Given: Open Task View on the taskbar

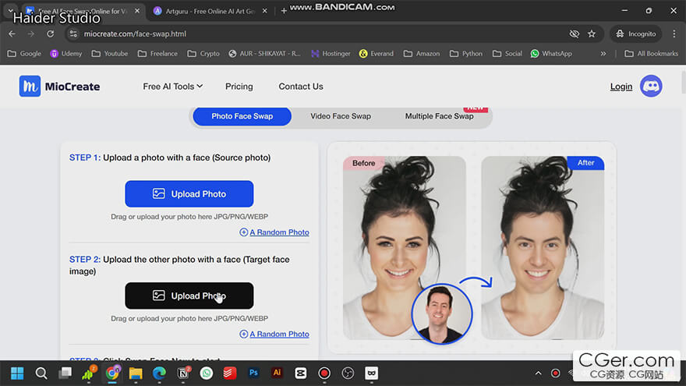Looking at the screenshot, I should pos(65,374).
